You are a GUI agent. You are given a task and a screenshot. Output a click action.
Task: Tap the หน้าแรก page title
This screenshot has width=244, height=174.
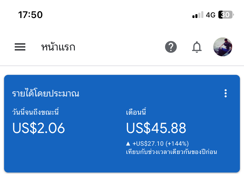(58, 47)
